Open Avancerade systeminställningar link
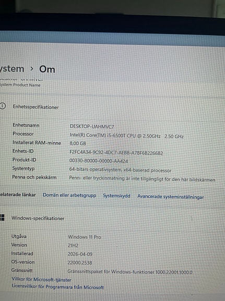The width and height of the screenshot is (225, 301). click(170, 197)
